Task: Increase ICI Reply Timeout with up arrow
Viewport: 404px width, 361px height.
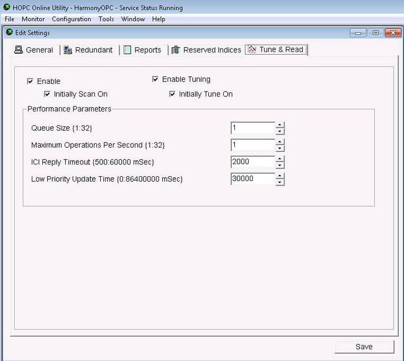Action: 280,159
